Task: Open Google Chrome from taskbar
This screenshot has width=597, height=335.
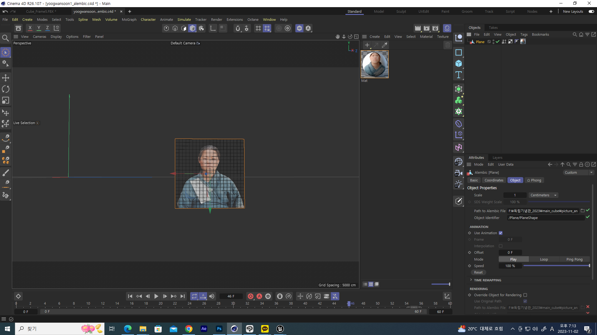Action: (189, 329)
